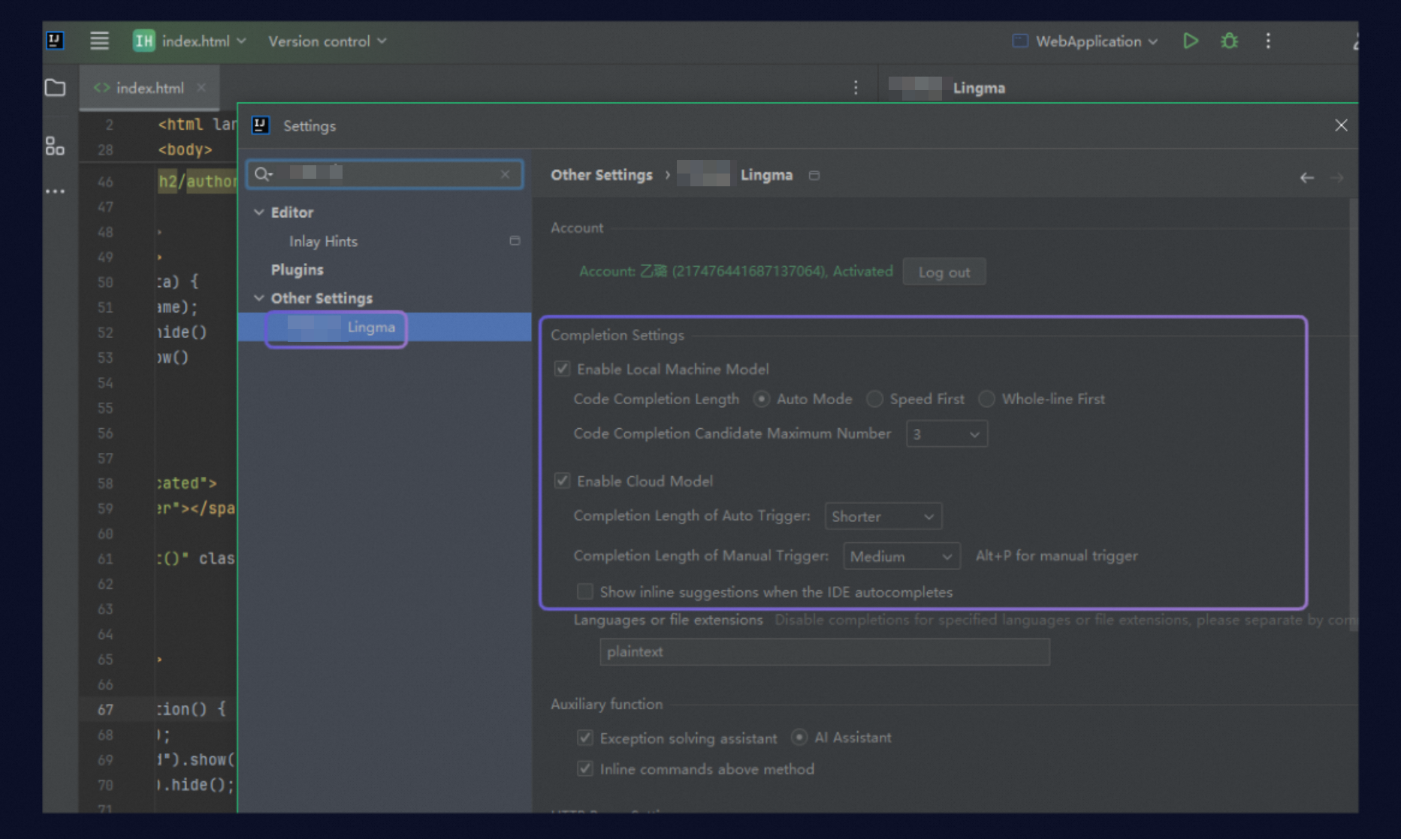Image resolution: width=1401 pixels, height=839 pixels.
Task: Close the index.html editor tab
Action: click(201, 88)
